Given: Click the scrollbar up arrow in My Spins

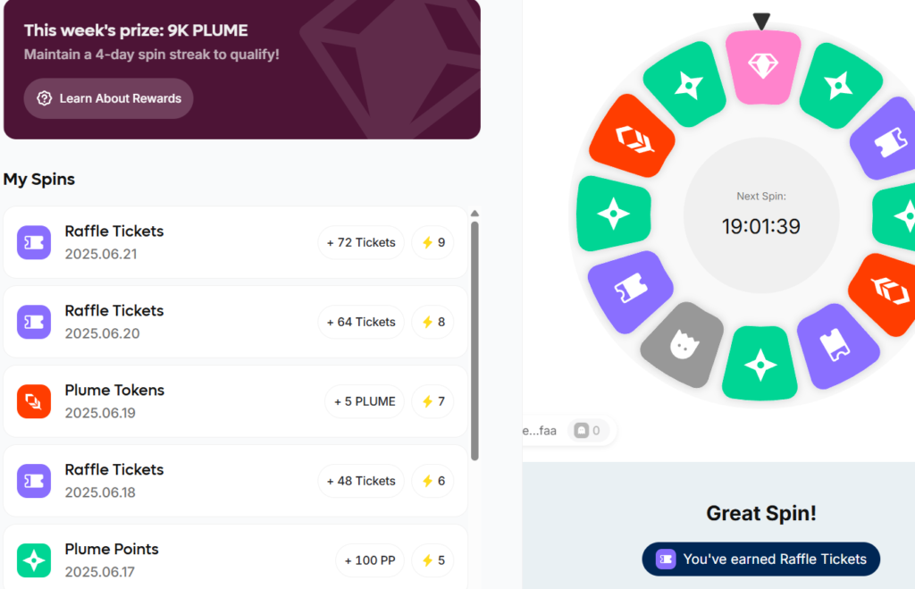Looking at the screenshot, I should (475, 214).
